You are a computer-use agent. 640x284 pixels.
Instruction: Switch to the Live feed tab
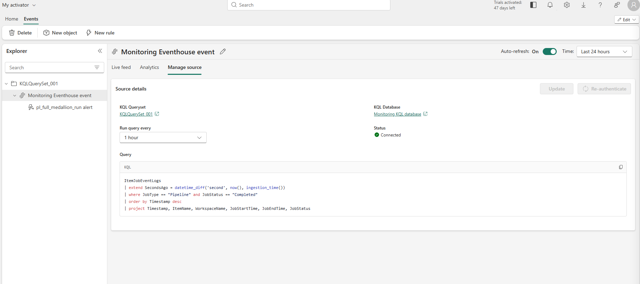click(121, 67)
